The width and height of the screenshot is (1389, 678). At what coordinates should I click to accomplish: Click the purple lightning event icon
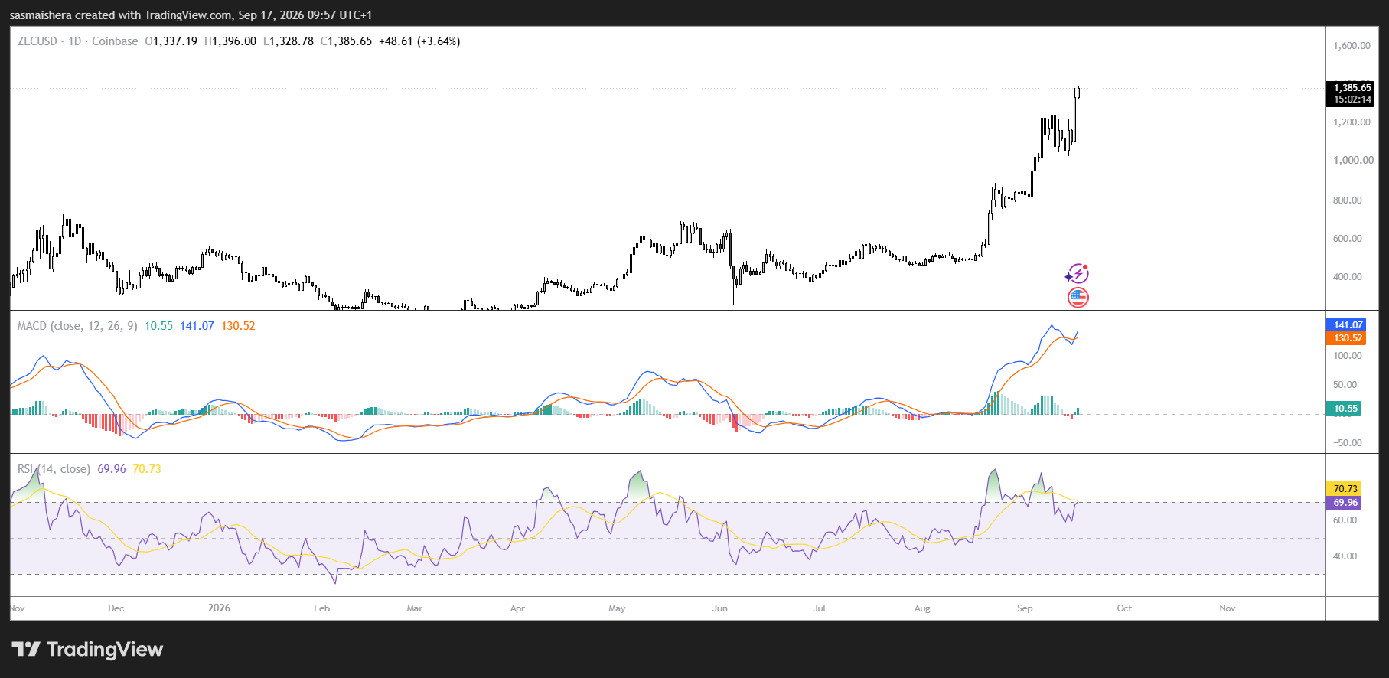point(1077,273)
